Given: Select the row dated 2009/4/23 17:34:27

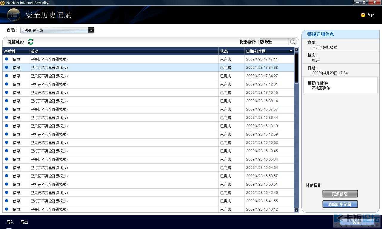Looking at the screenshot, I should pos(148,76).
